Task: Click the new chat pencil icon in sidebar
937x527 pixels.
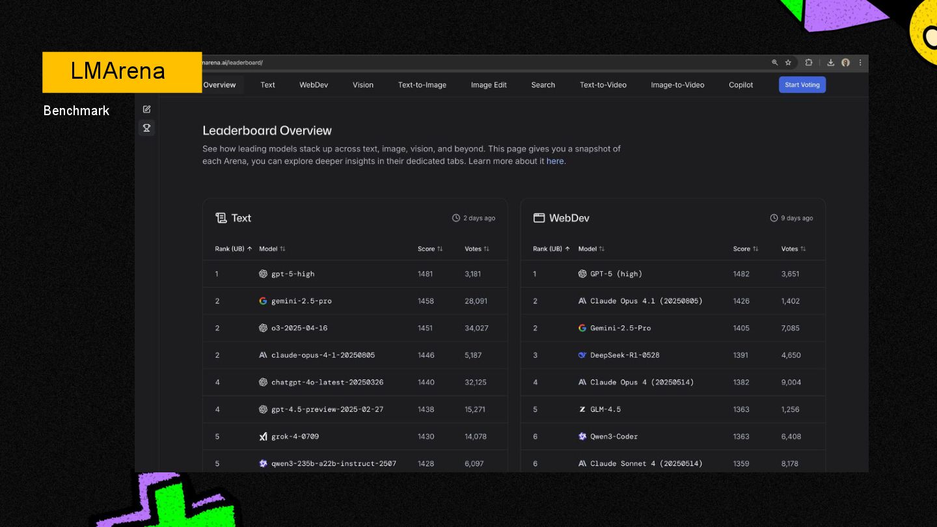Action: click(147, 109)
